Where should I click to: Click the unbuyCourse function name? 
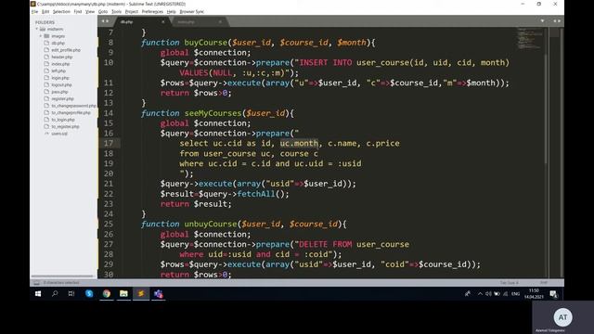[211, 225]
